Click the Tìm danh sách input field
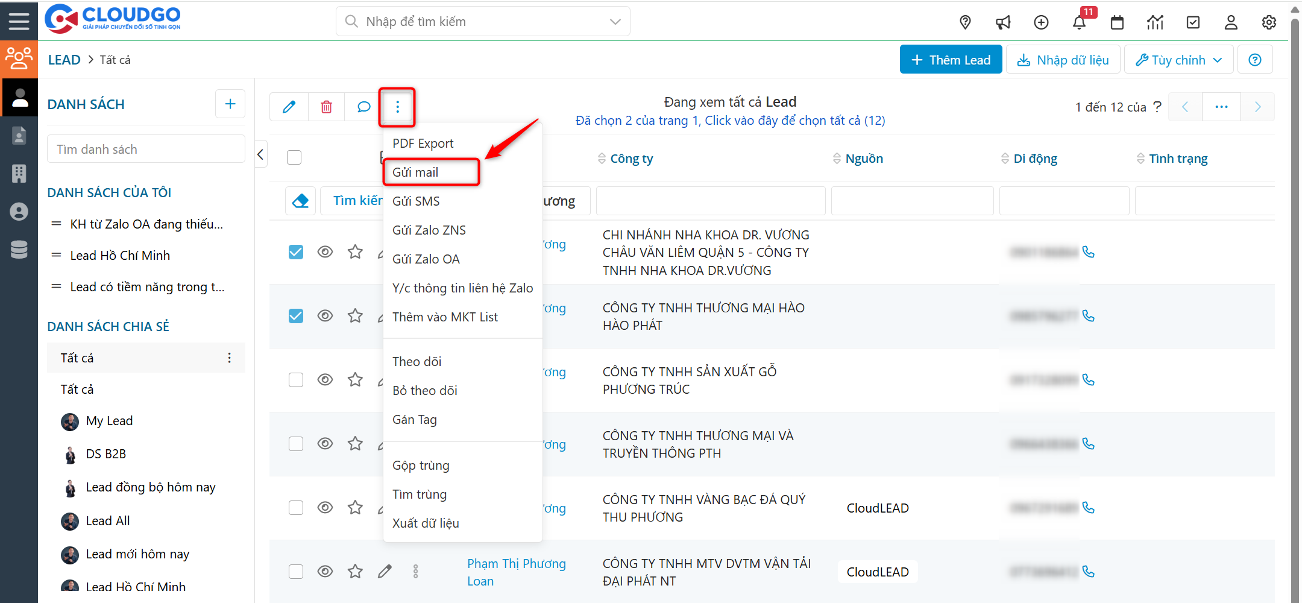 click(x=146, y=149)
